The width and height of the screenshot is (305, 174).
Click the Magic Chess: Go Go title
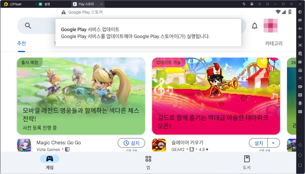(59, 143)
